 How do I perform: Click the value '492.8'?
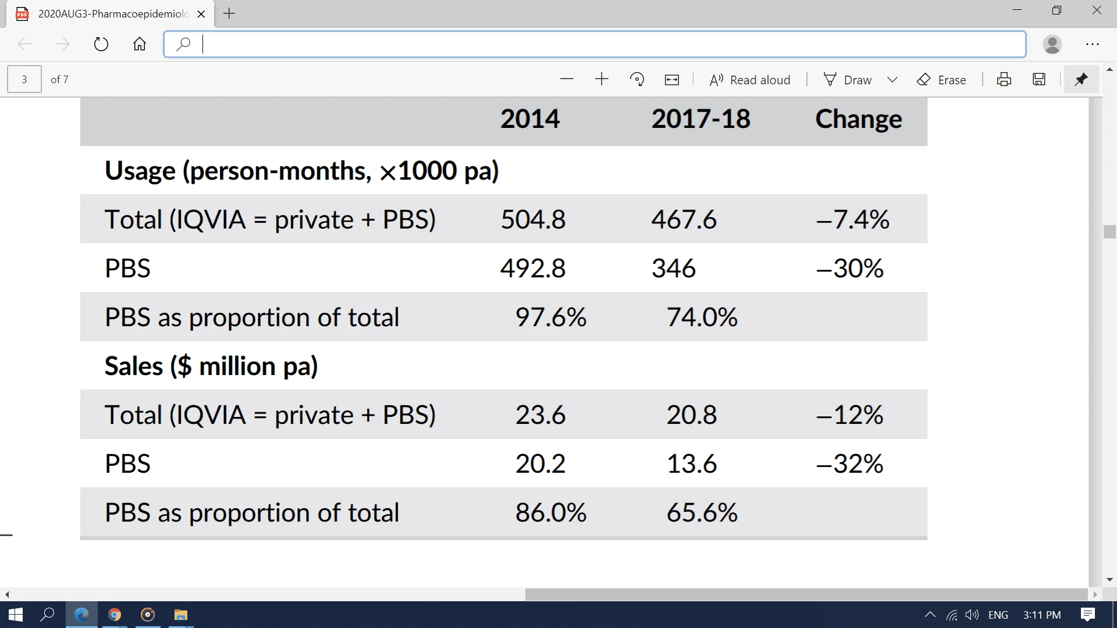533,269
